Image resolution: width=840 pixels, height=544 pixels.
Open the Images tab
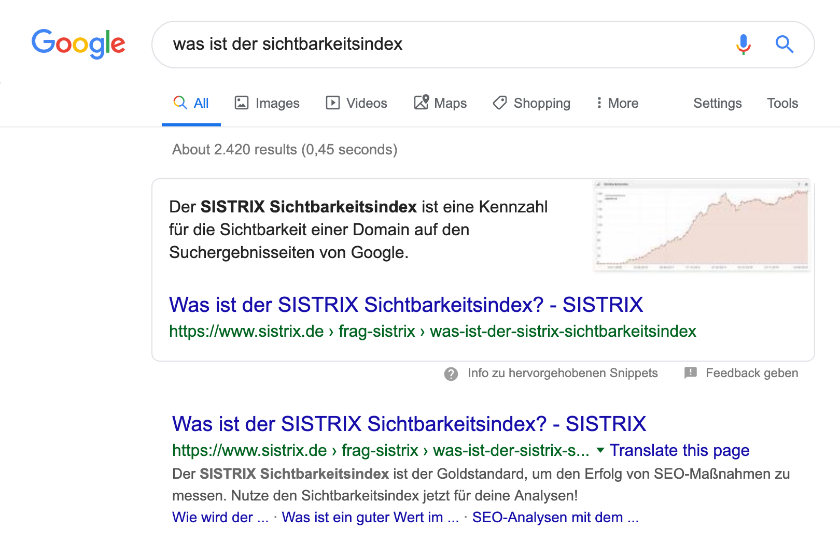pyautogui.click(x=267, y=103)
